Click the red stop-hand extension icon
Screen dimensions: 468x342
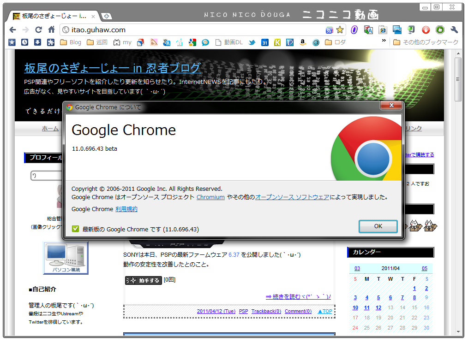pyautogui.click(x=426, y=30)
